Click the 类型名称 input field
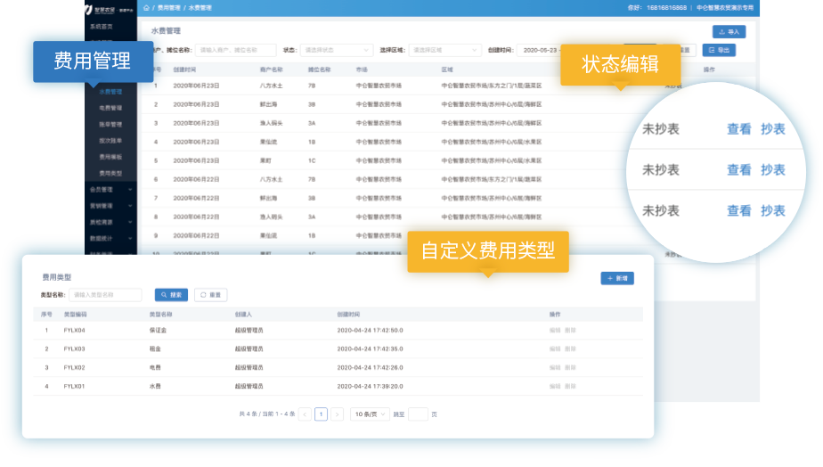823x467 pixels. pos(106,295)
